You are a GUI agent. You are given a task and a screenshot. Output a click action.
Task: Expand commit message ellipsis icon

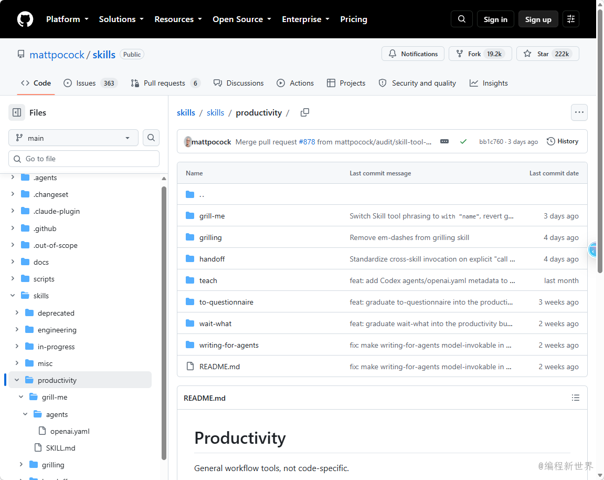click(x=444, y=141)
